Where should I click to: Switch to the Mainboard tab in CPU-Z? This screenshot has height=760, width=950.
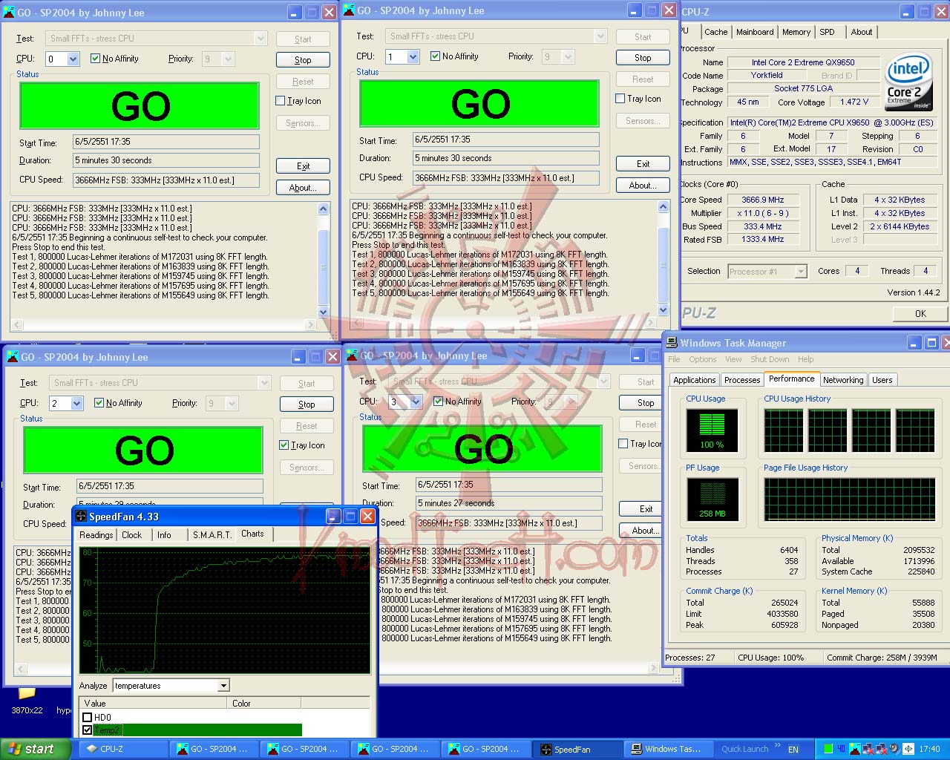point(755,32)
